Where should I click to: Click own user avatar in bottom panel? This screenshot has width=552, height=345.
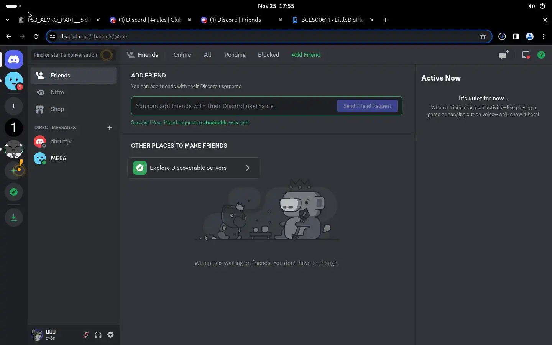[x=37, y=335]
